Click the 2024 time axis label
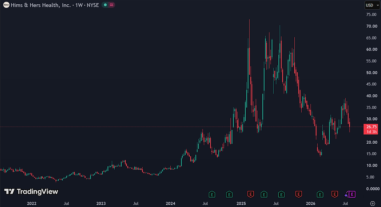 (x=170, y=204)
